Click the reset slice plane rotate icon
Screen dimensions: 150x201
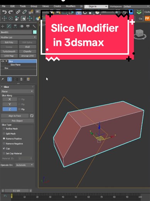coord(32,116)
